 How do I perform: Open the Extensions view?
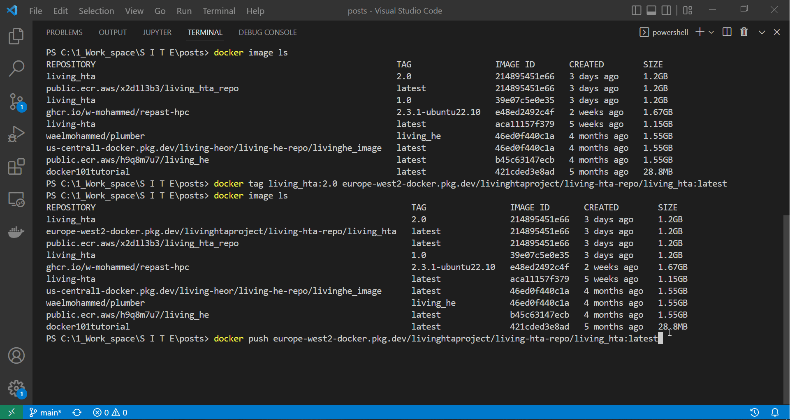click(x=16, y=167)
